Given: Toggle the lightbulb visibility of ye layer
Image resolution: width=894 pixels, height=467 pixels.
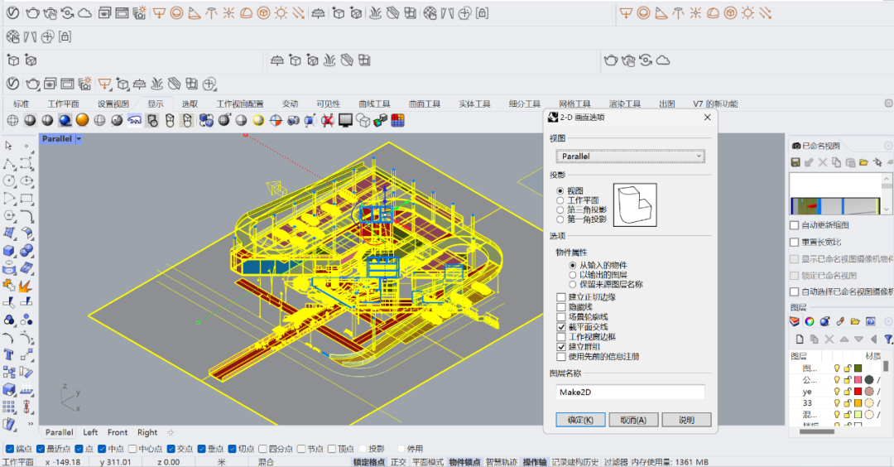Looking at the screenshot, I should (x=836, y=392).
